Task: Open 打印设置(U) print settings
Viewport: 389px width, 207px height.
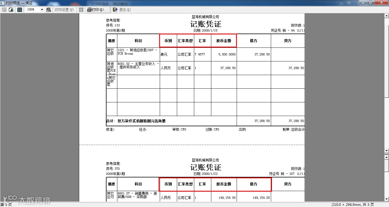Action: coord(64,10)
